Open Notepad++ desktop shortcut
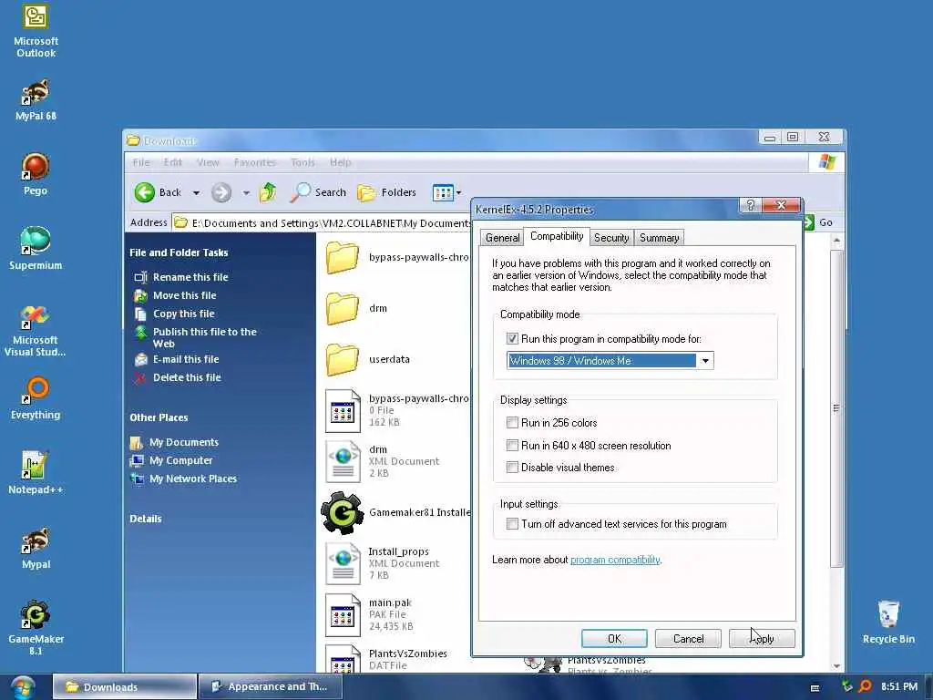Viewport: 933px width, 700px height. click(x=36, y=473)
